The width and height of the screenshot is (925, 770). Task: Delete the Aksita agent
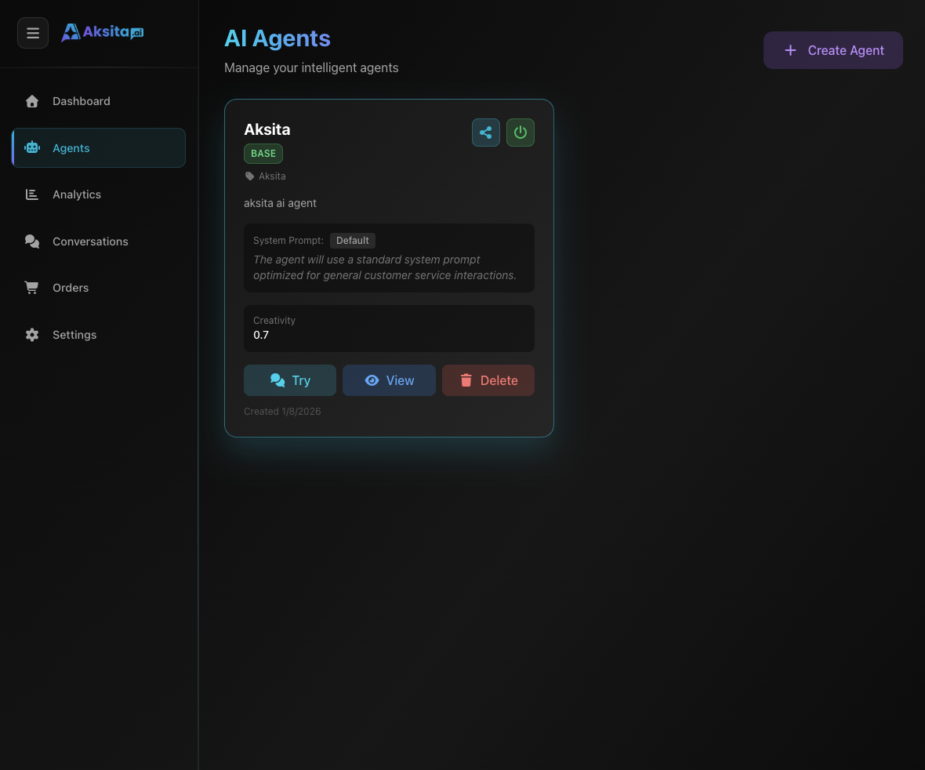pyautogui.click(x=488, y=380)
